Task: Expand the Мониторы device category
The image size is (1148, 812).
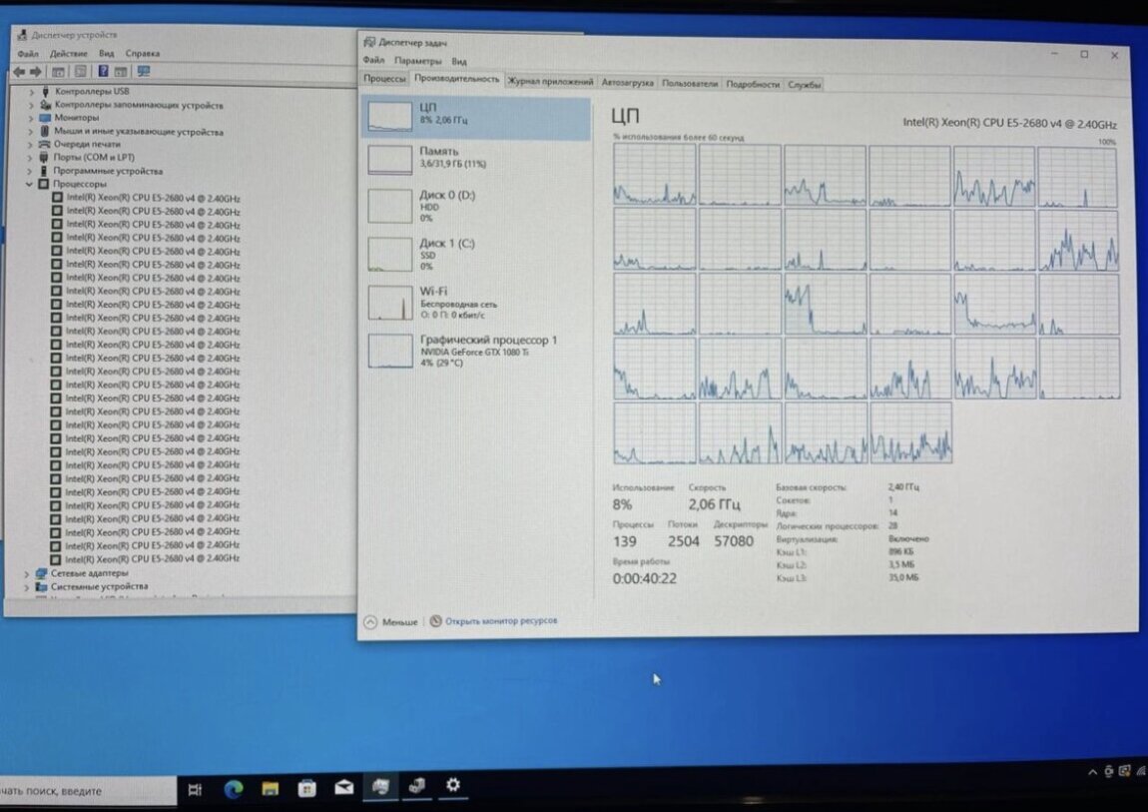Action: [31, 118]
